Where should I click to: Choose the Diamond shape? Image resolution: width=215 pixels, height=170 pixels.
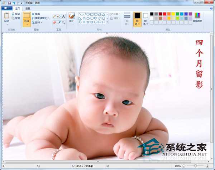84,18
